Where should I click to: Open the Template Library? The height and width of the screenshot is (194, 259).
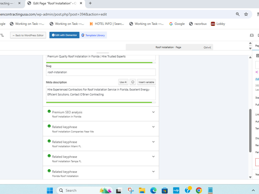tap(93, 35)
